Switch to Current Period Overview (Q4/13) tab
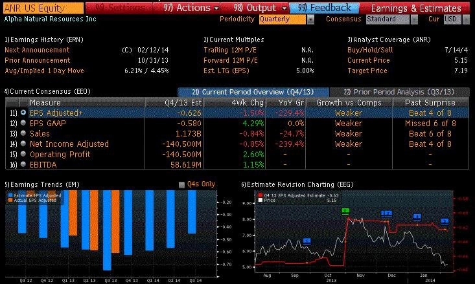 point(253,92)
